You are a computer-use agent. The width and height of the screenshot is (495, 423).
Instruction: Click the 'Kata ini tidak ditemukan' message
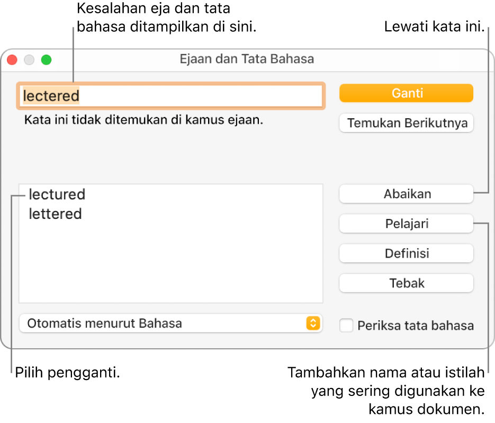[x=143, y=120]
